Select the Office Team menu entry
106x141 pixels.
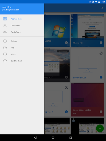(x=22, y=26)
